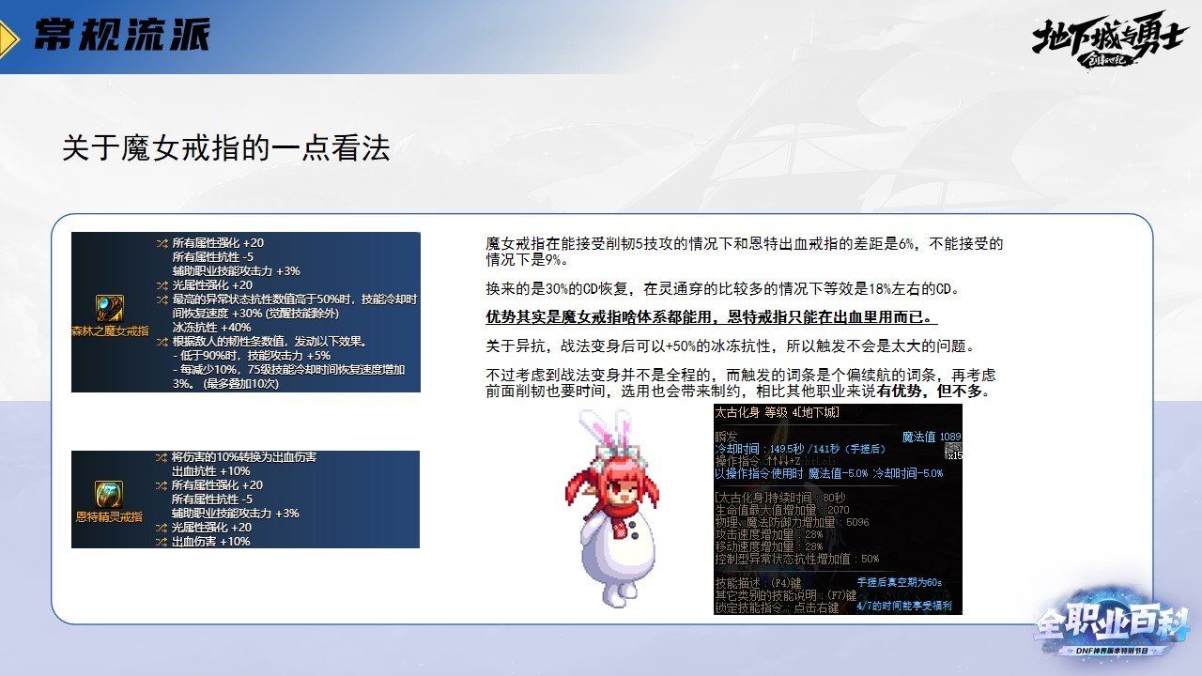Click the 锁定技能指令 点击右键 line
1202x676 pixels.
coord(776,607)
